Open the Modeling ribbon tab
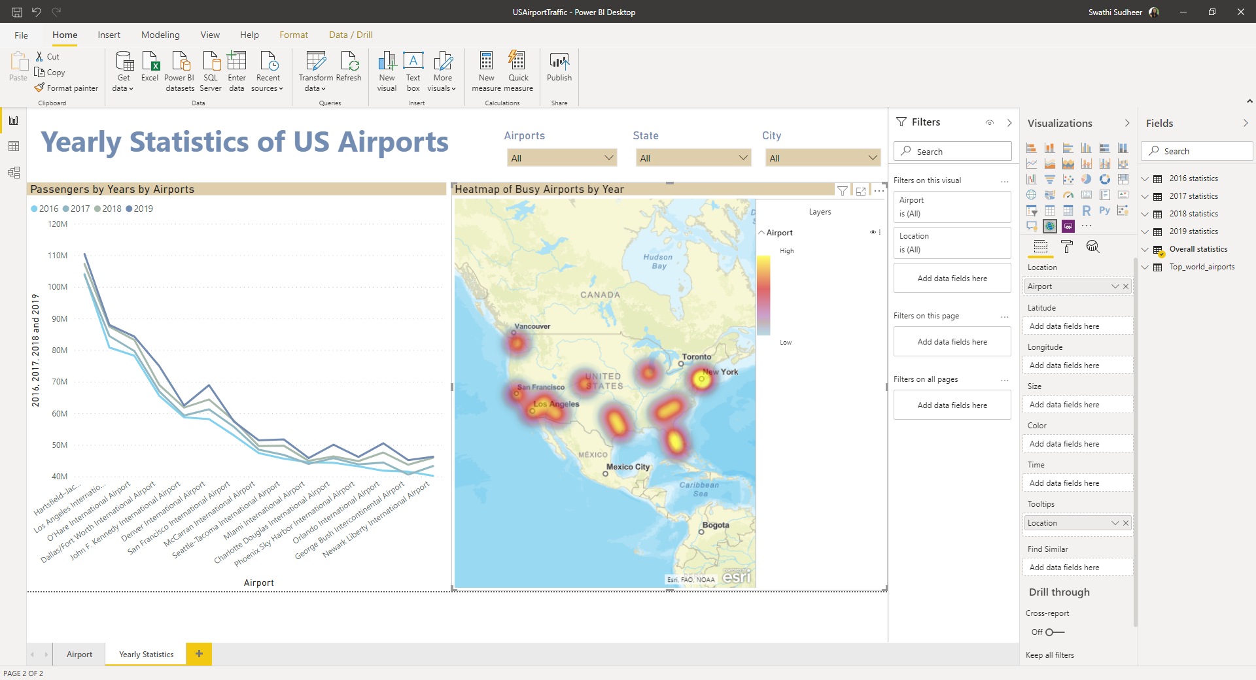This screenshot has width=1256, height=680. 160,35
